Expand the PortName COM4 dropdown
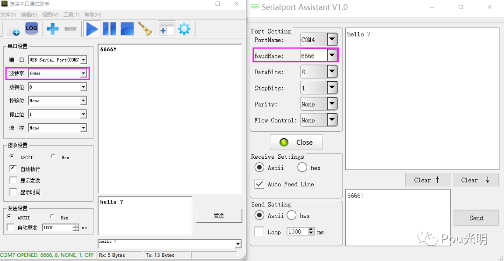504x261 pixels. pos(332,40)
